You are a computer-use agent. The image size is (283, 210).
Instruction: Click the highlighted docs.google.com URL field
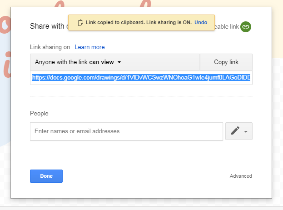click(x=141, y=77)
